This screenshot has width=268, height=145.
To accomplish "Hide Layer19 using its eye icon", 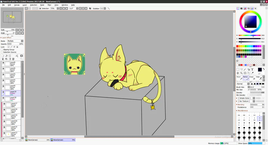I will pos(3,92).
